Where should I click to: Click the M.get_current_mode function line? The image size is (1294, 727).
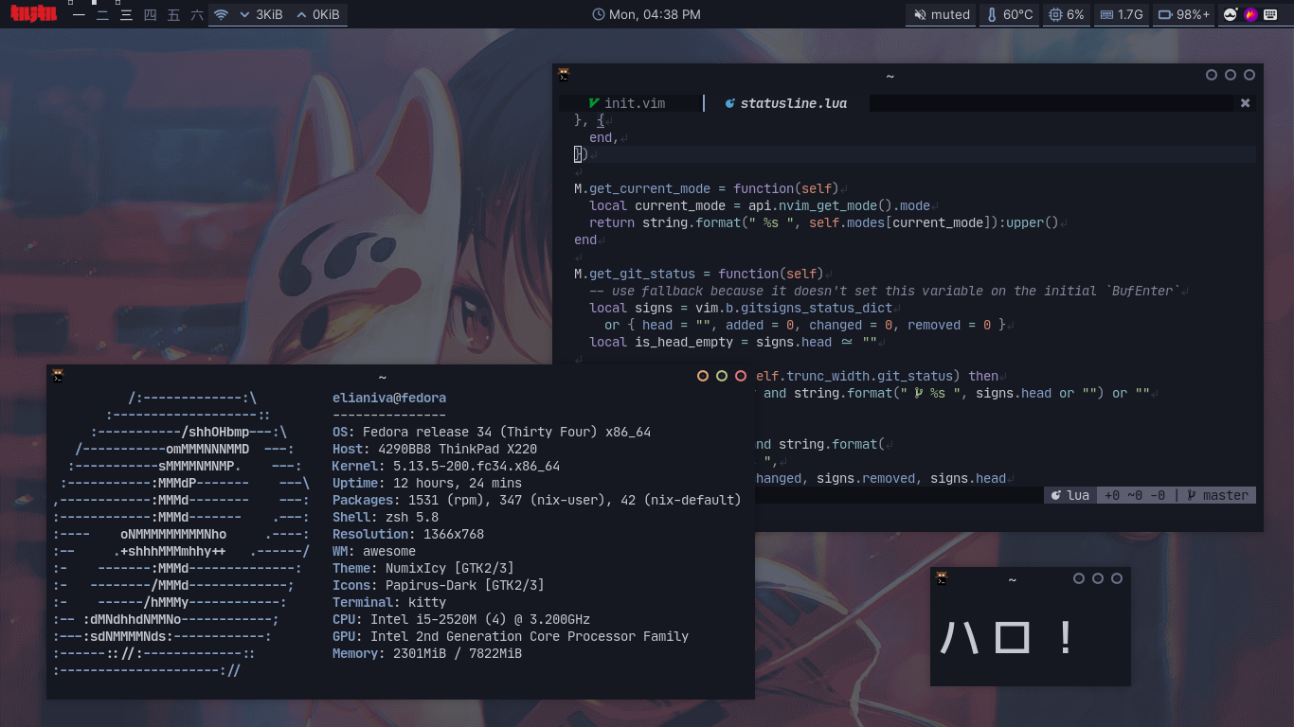pos(707,188)
